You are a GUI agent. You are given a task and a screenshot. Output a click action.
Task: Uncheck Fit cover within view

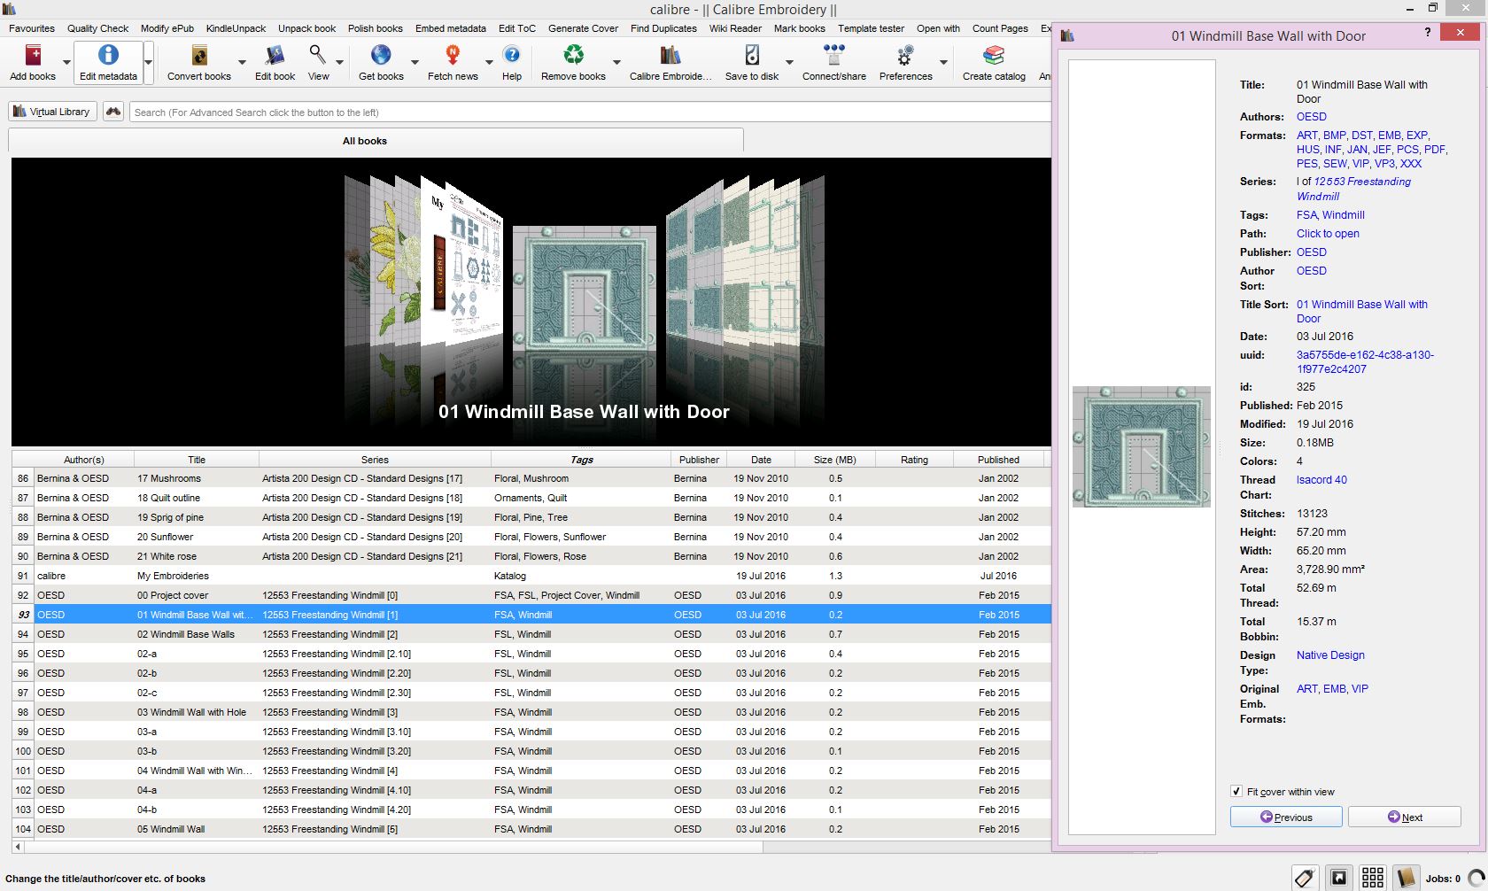1236,792
